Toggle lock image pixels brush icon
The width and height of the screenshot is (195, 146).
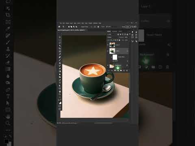point(113,40)
